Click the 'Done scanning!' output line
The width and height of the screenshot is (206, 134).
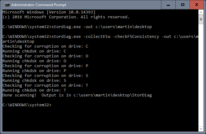[77, 95]
